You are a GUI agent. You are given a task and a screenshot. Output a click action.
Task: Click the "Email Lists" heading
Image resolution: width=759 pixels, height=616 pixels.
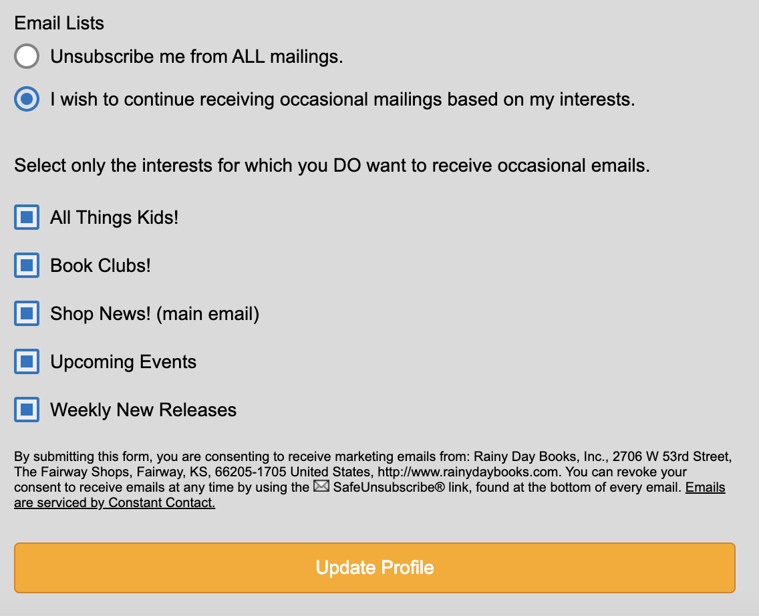[59, 23]
